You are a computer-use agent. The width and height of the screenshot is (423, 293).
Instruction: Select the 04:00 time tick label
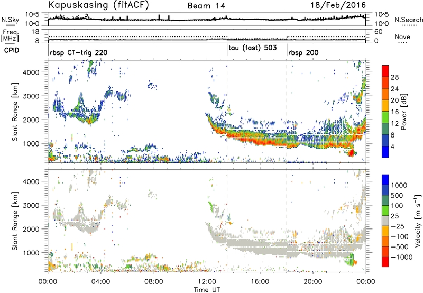101,282
